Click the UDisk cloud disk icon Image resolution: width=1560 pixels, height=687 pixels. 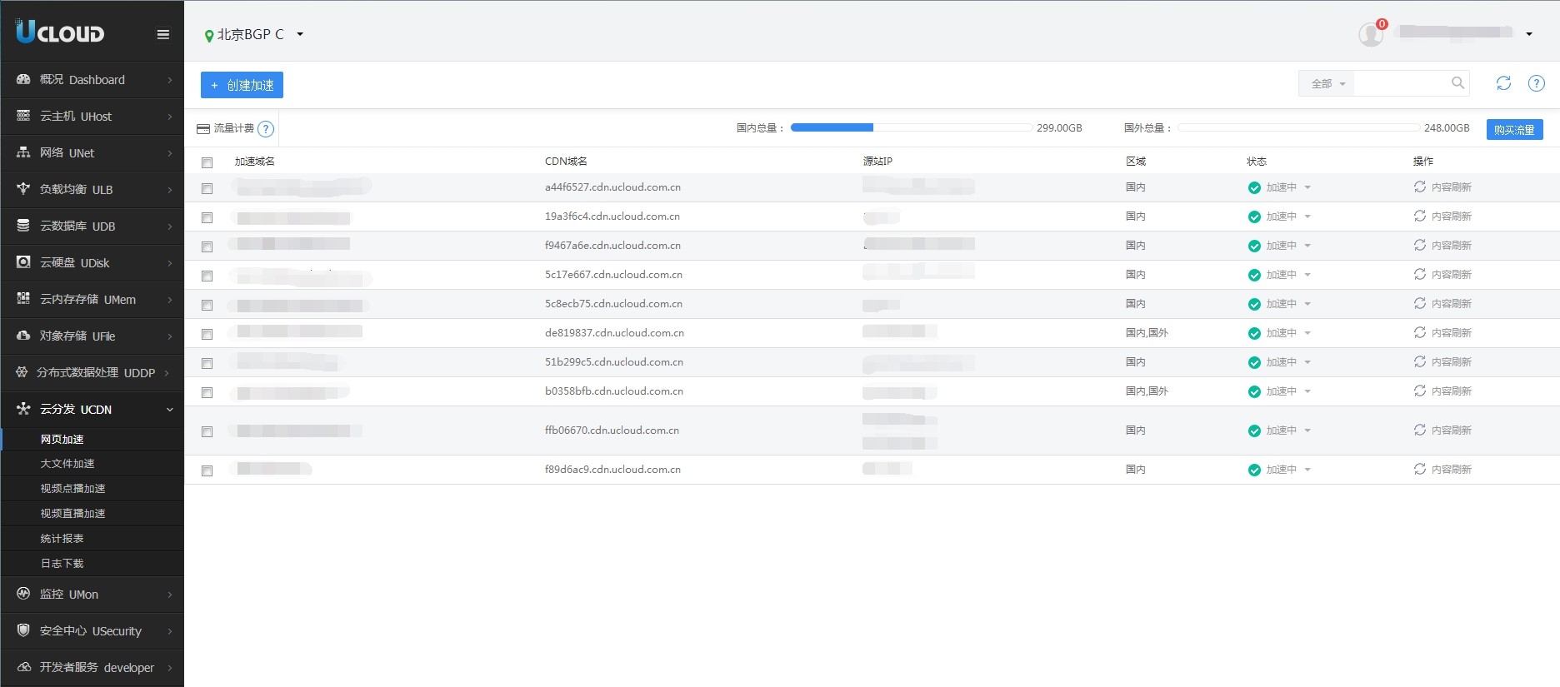point(23,262)
